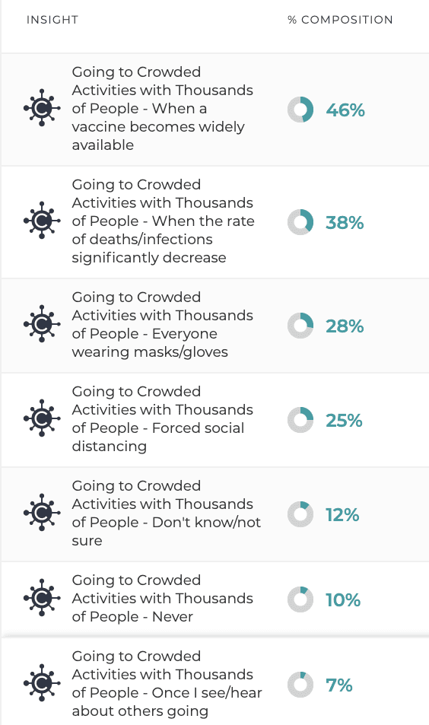The height and width of the screenshot is (725, 429).
Task: Click virus icon beside deaths/infections decrease row
Action: [x=42, y=221]
